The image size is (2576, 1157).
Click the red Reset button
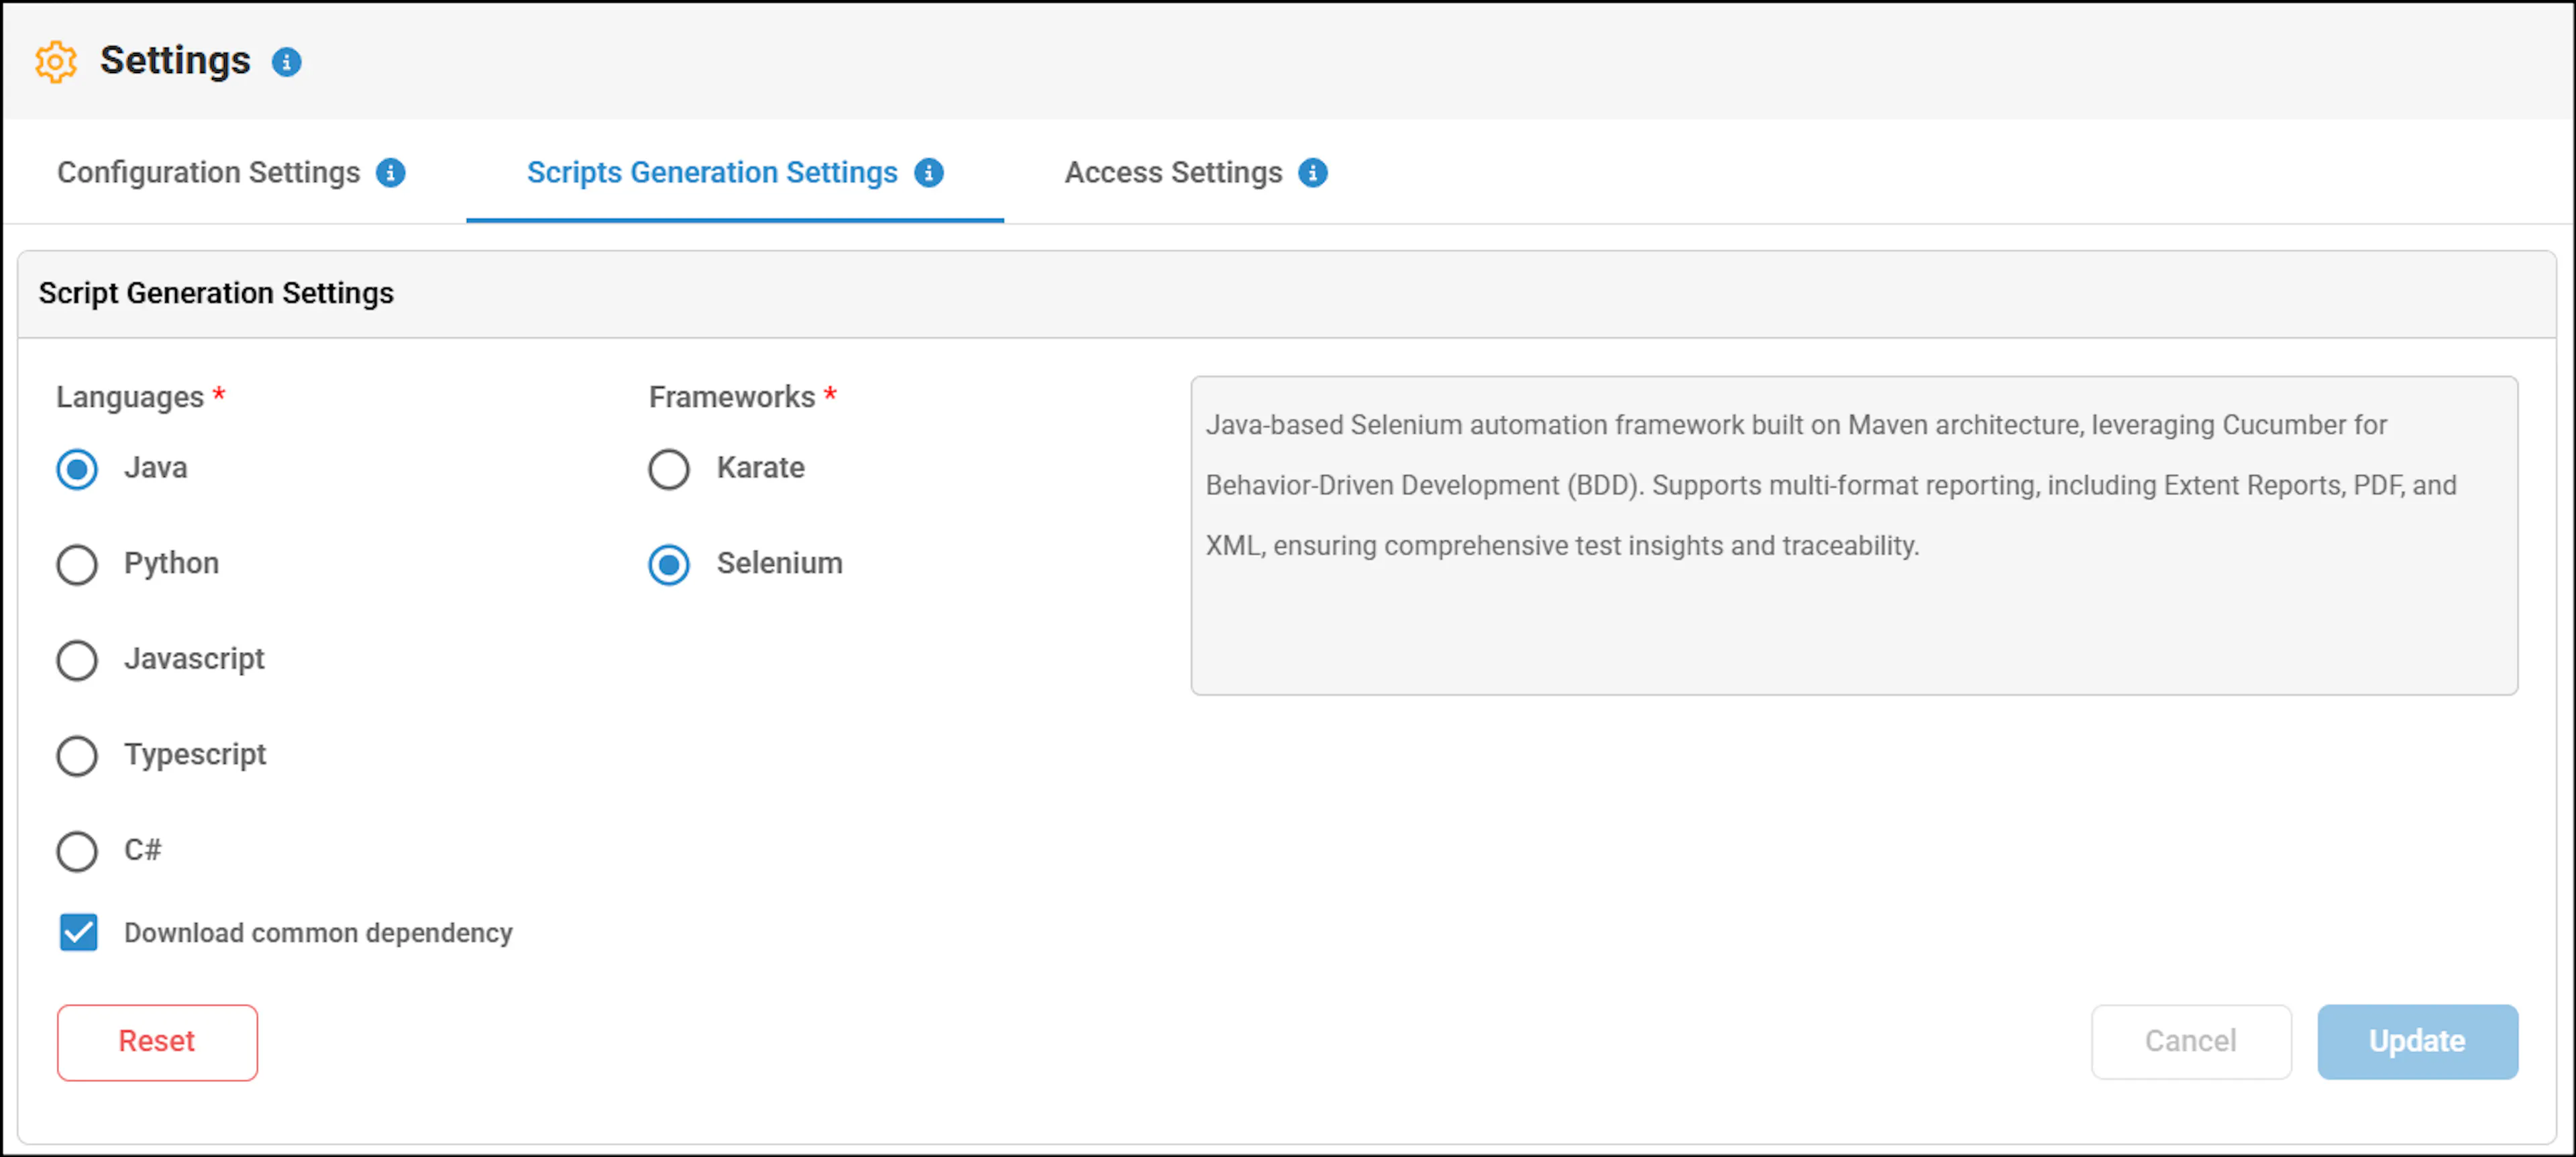tap(157, 1042)
